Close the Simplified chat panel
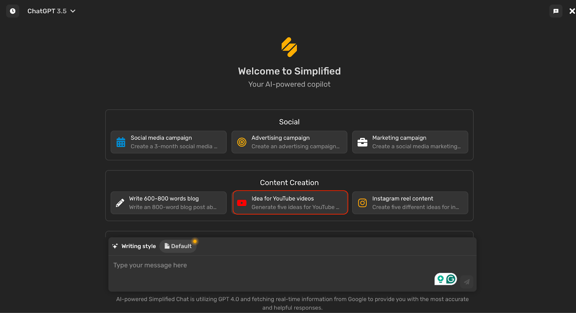The image size is (576, 313). [572, 11]
